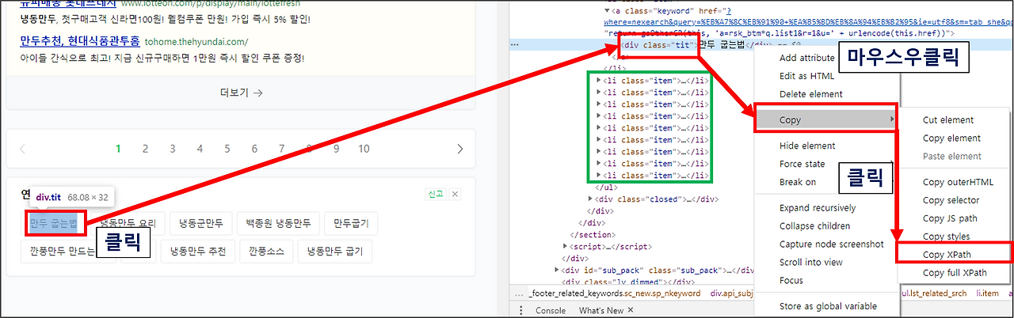
Task: Click the 만두굽기 keyword chip
Action: (x=353, y=224)
